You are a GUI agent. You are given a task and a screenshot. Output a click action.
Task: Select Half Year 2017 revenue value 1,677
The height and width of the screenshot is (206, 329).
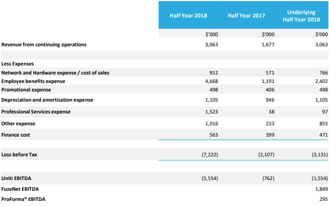click(x=268, y=45)
